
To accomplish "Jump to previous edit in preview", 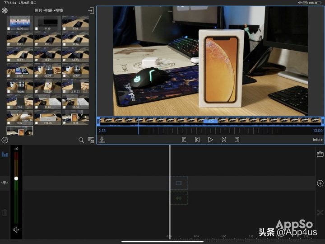I will [197, 140].
